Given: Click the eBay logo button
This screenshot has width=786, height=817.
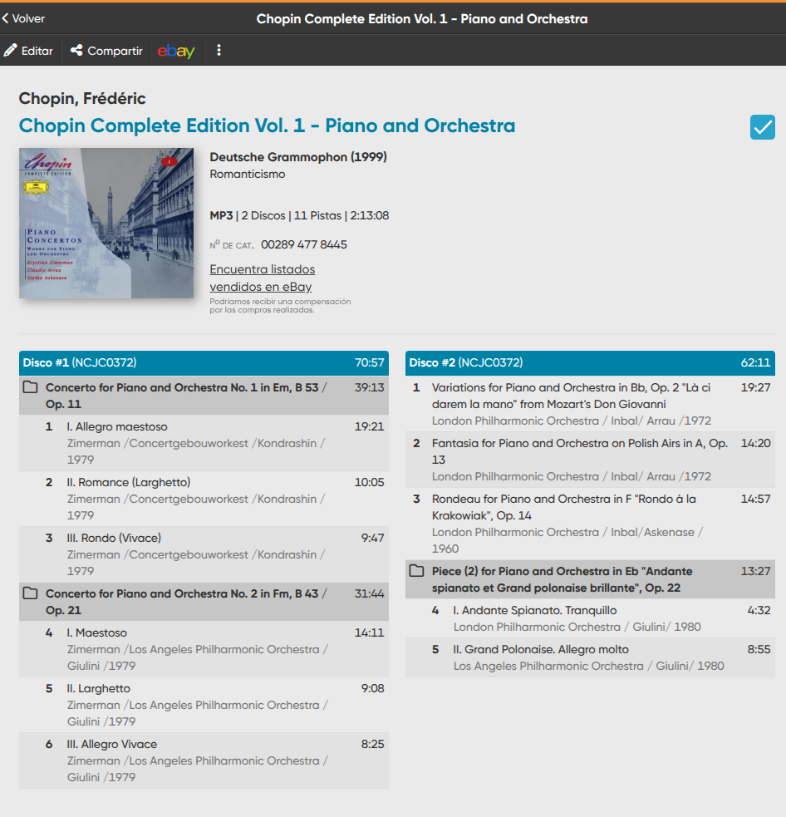Looking at the screenshot, I should pyautogui.click(x=177, y=51).
